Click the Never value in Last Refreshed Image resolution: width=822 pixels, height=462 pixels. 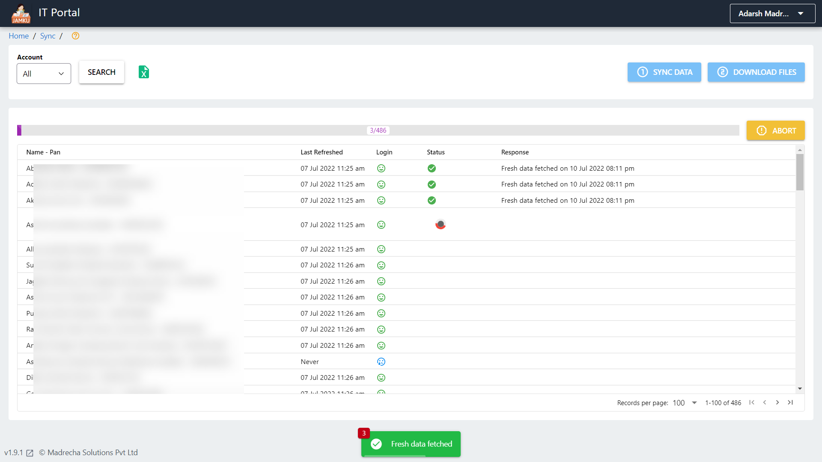point(310,362)
